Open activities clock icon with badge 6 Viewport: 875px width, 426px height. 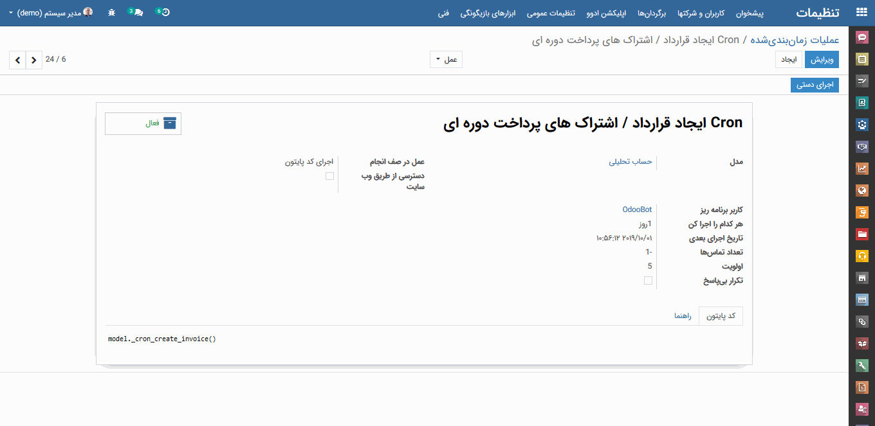pos(163,12)
